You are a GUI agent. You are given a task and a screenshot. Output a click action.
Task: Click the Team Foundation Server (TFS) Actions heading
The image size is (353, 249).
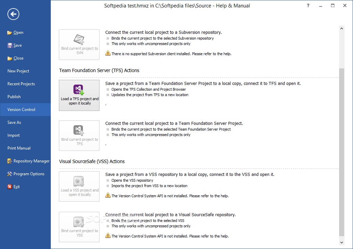pos(99,70)
